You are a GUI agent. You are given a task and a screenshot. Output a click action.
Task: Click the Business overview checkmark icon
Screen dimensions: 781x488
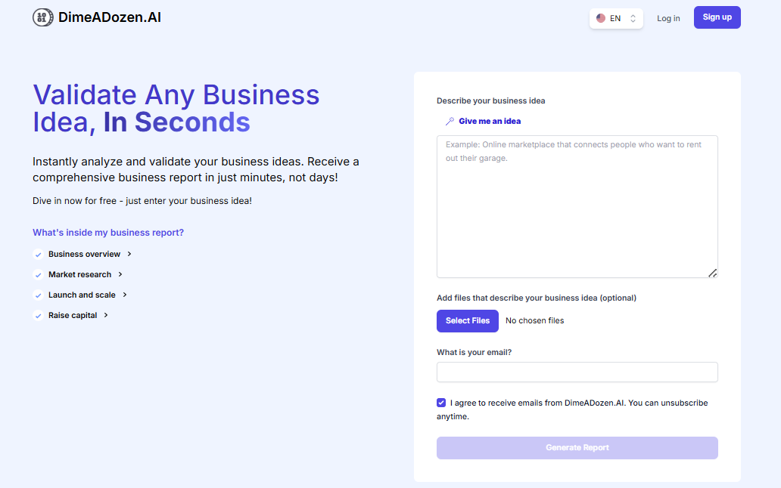39,255
